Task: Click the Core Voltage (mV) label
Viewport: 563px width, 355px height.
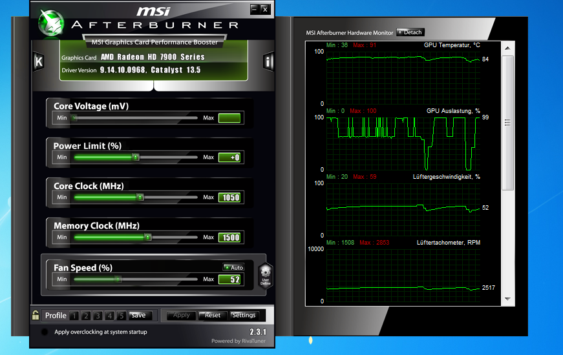Action: coord(91,106)
